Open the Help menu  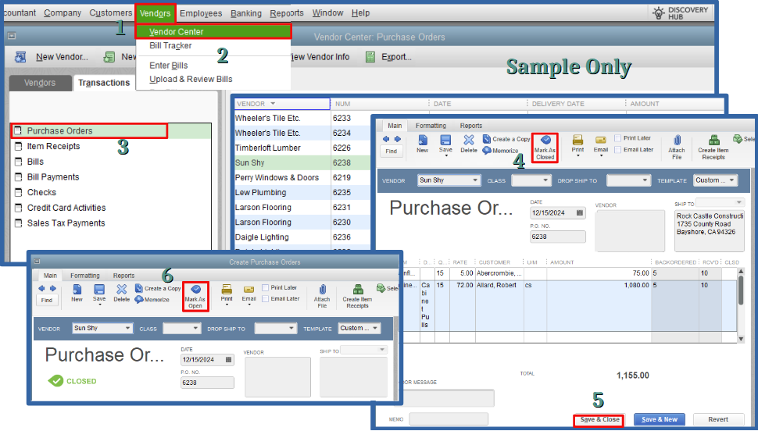(360, 13)
